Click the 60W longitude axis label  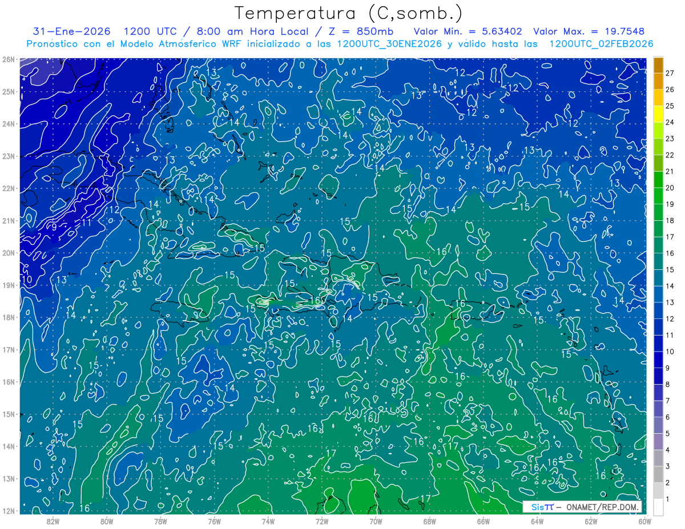click(644, 521)
